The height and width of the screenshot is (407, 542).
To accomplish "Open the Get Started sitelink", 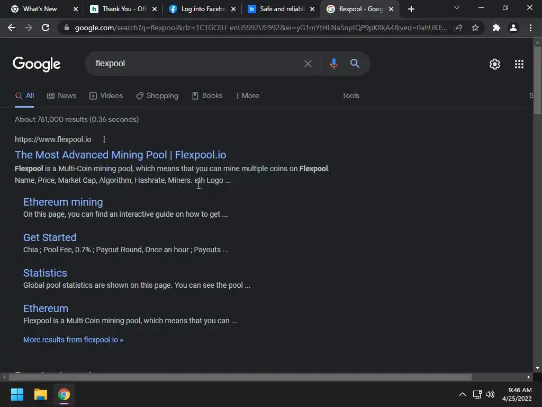I will (x=50, y=237).
